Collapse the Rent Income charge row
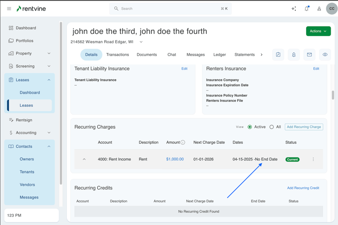Screen dimensions: 338x225 point(84,160)
